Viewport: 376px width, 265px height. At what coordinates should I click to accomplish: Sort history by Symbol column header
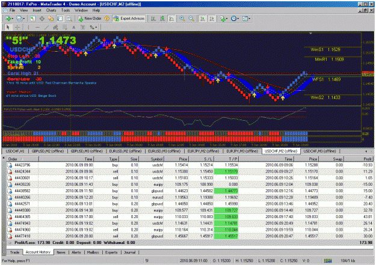[152, 159]
